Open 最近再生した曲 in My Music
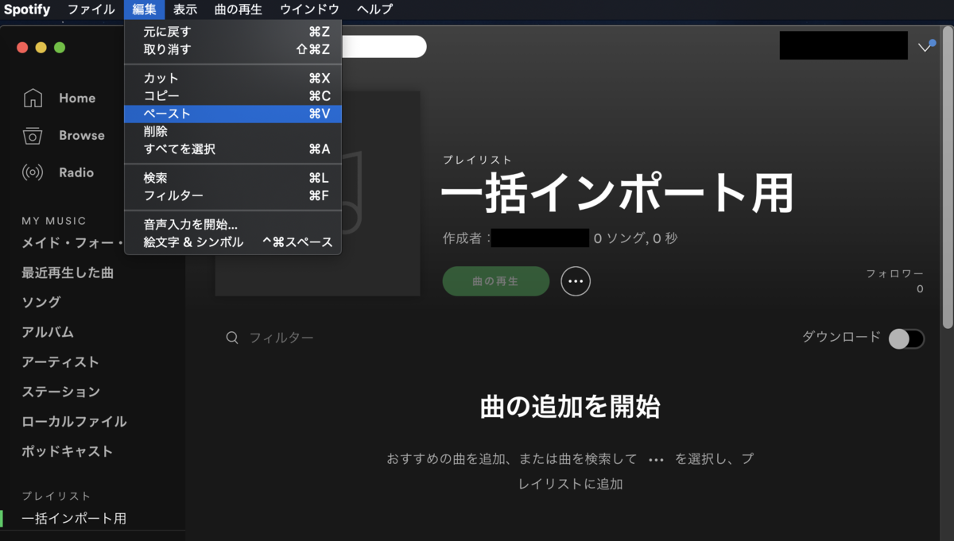 pyautogui.click(x=68, y=272)
